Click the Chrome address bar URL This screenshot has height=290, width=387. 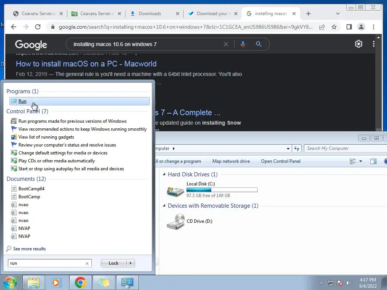tap(186, 27)
